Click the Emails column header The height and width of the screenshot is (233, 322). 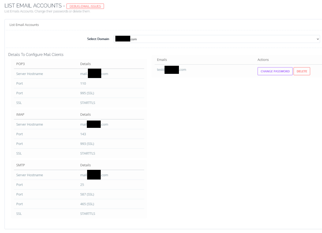pyautogui.click(x=162, y=59)
